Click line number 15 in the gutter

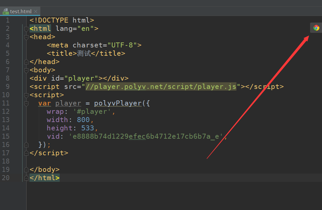(x=6, y=136)
